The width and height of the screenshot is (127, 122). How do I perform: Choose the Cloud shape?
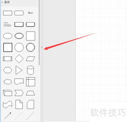[x=8, y=82]
